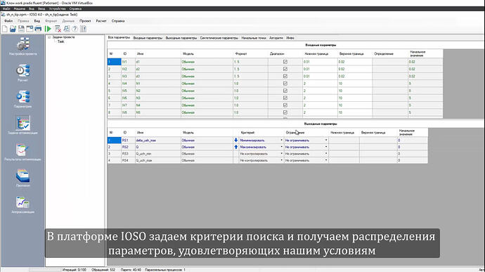Click the Формат cell for parameter d2

tap(250, 69)
